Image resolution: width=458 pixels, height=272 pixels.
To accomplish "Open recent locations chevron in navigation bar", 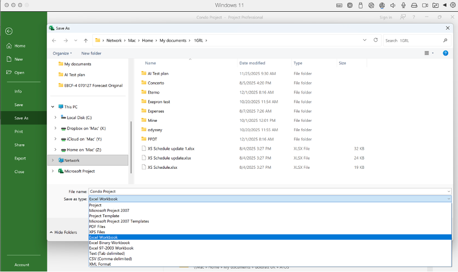I will [x=76, y=41].
